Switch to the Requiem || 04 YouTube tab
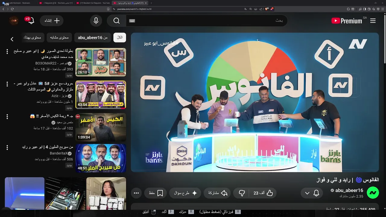386x217 pixels. [56, 3]
